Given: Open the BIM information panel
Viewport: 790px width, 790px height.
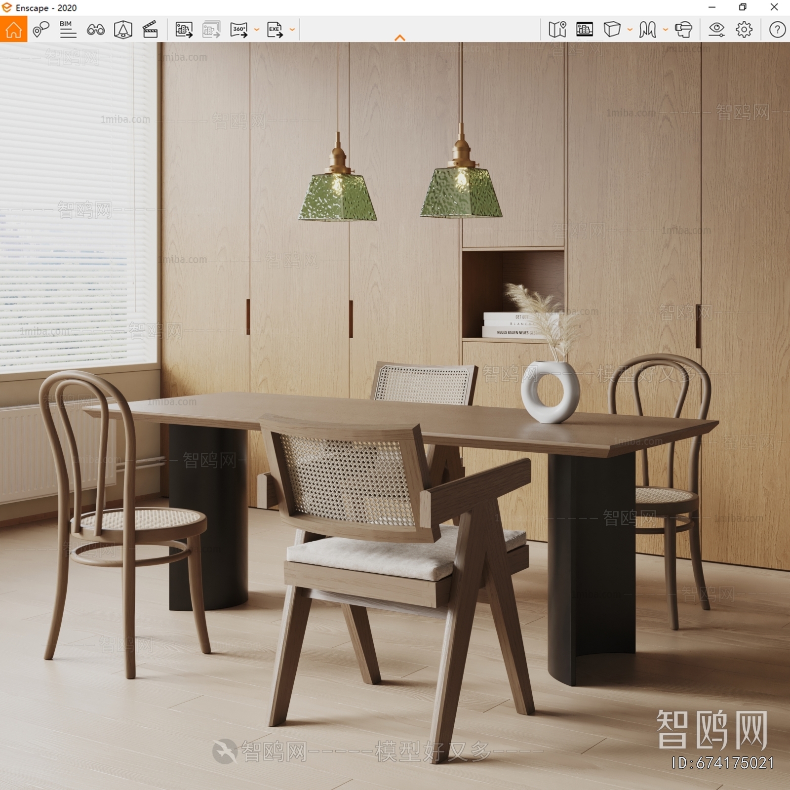Looking at the screenshot, I should pyautogui.click(x=68, y=30).
